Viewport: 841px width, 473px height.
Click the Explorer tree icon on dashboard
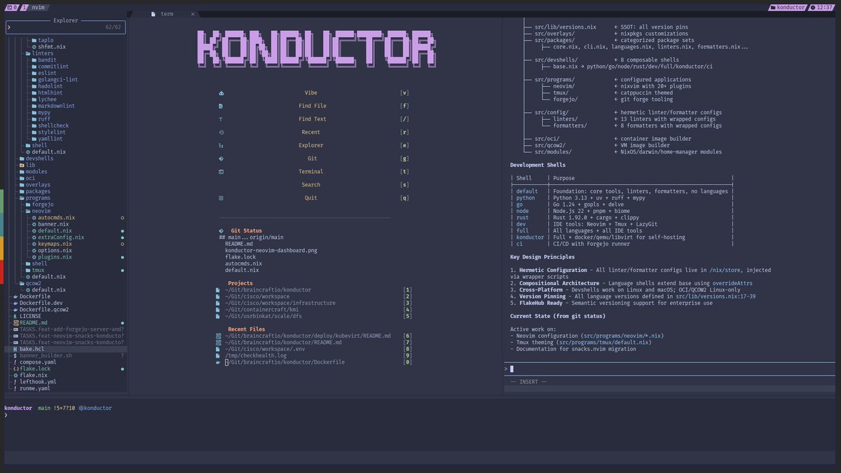[x=221, y=146]
